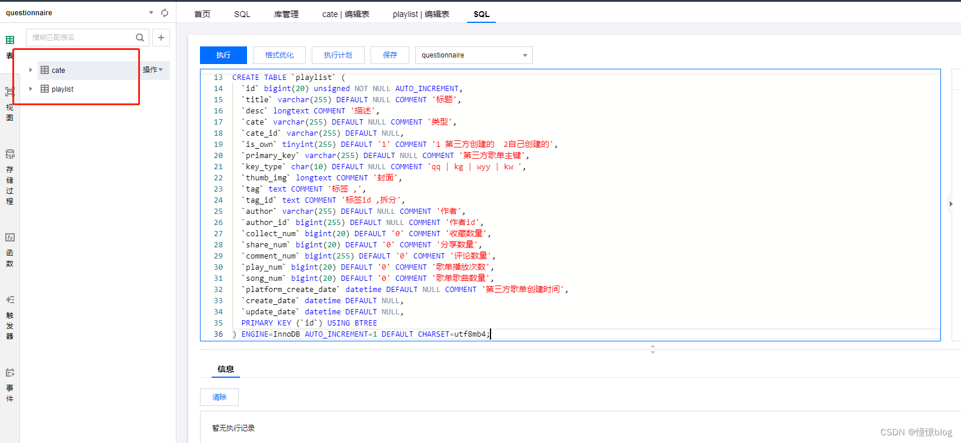Click the refresh icon beside questionnaire
Viewport: 961px width, 443px height.
(x=165, y=12)
